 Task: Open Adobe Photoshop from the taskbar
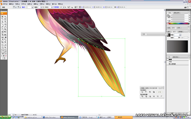(51, 117)
